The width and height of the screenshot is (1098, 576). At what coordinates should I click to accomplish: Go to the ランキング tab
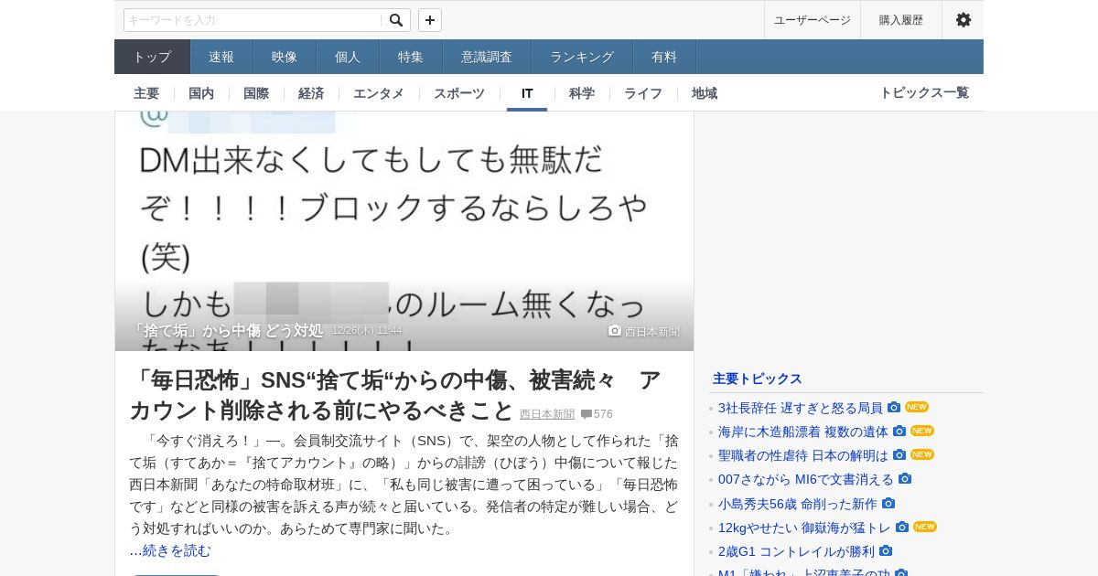tap(582, 57)
